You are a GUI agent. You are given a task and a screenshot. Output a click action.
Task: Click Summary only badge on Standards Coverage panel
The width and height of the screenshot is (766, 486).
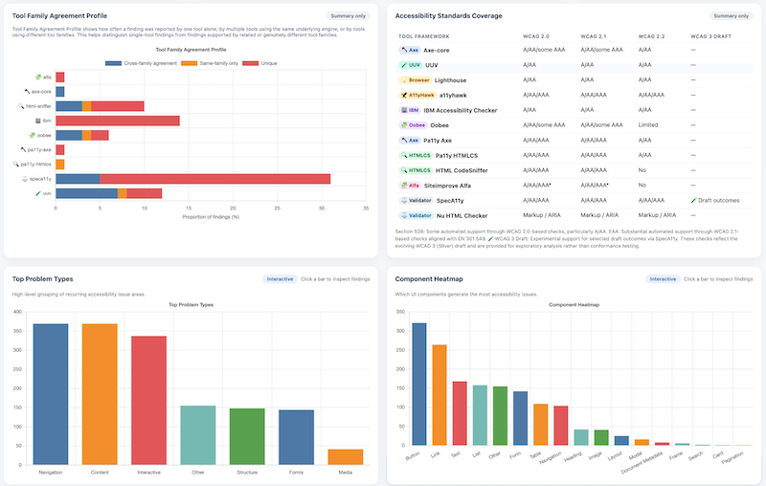[x=731, y=16]
